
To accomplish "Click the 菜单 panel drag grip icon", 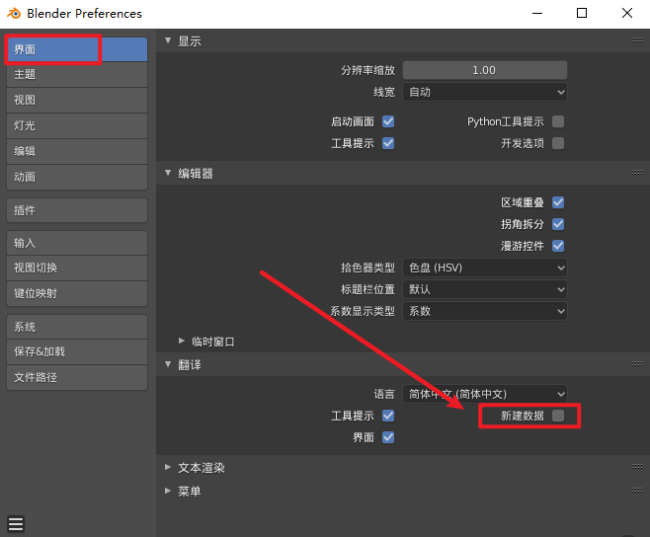I will [637, 491].
